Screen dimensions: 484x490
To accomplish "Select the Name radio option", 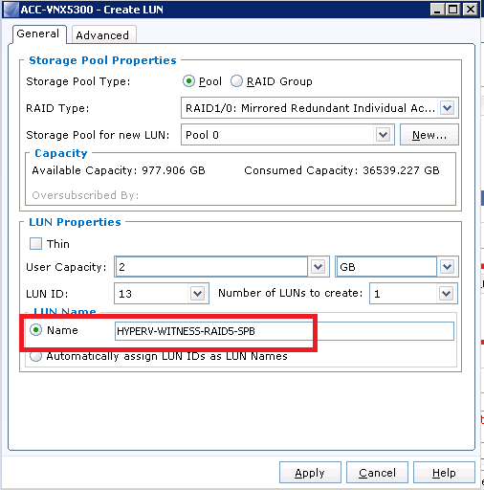I will (x=35, y=330).
